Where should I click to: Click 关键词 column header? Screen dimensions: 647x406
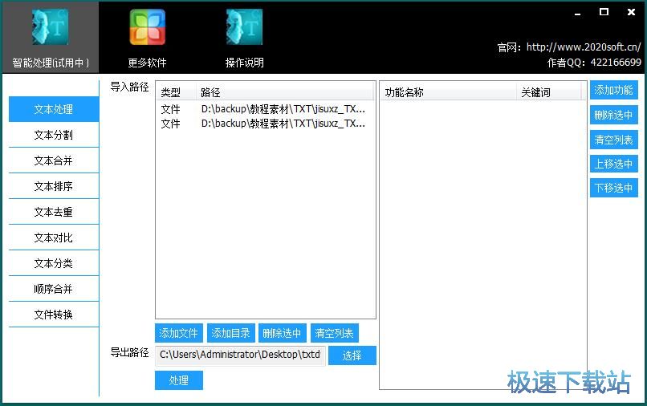pyautogui.click(x=549, y=92)
